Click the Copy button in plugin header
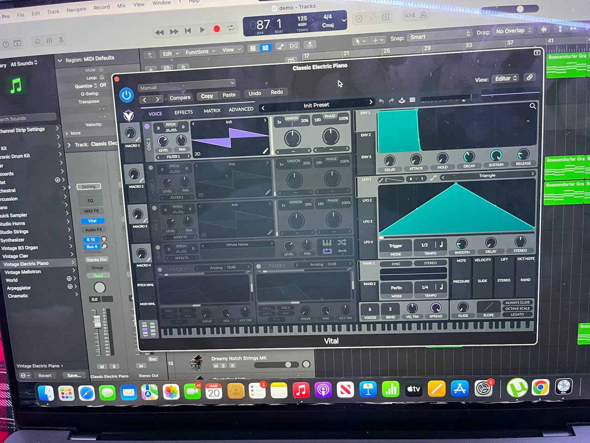This screenshot has width=590, height=443. coord(207,96)
